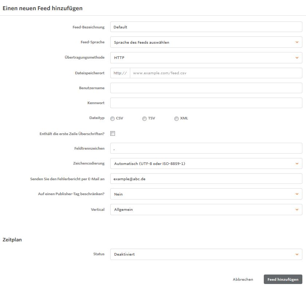Screen dimensions: 306x292
Task: Click into the Kennwort field
Action: (x=206, y=103)
